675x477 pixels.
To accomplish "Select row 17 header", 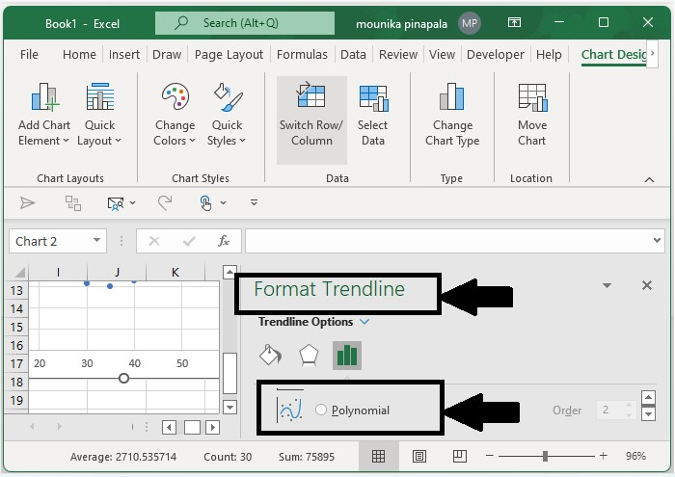I will click(16, 364).
